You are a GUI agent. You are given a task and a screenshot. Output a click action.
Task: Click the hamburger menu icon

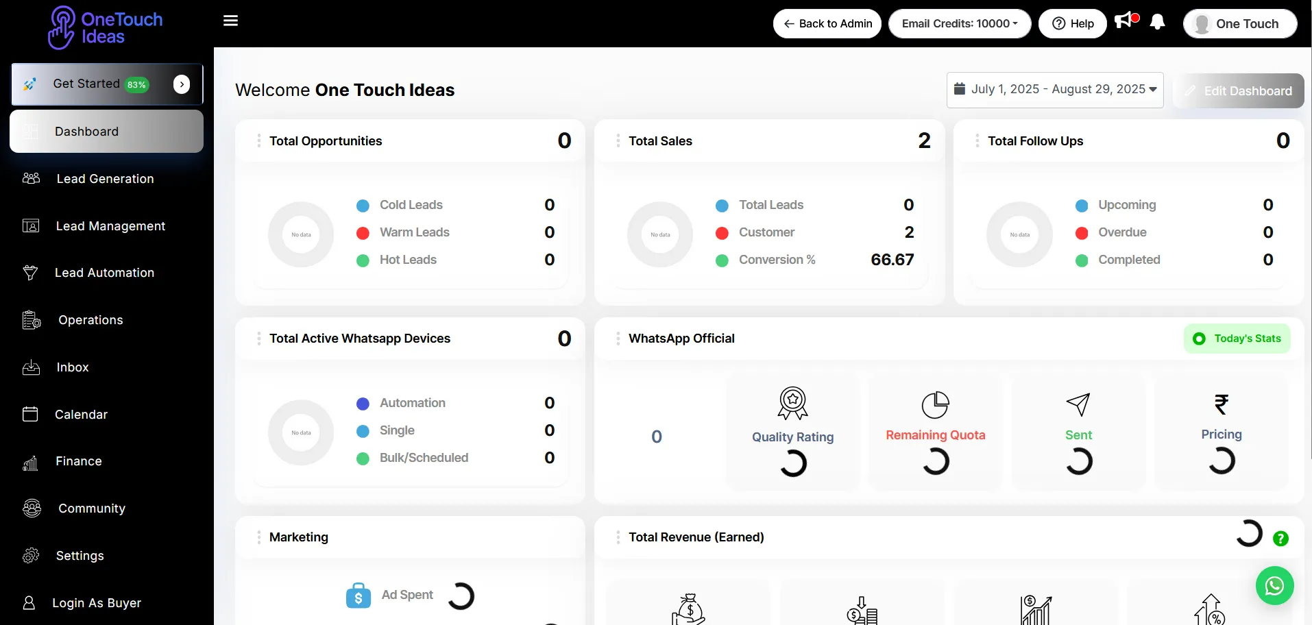pos(230,21)
